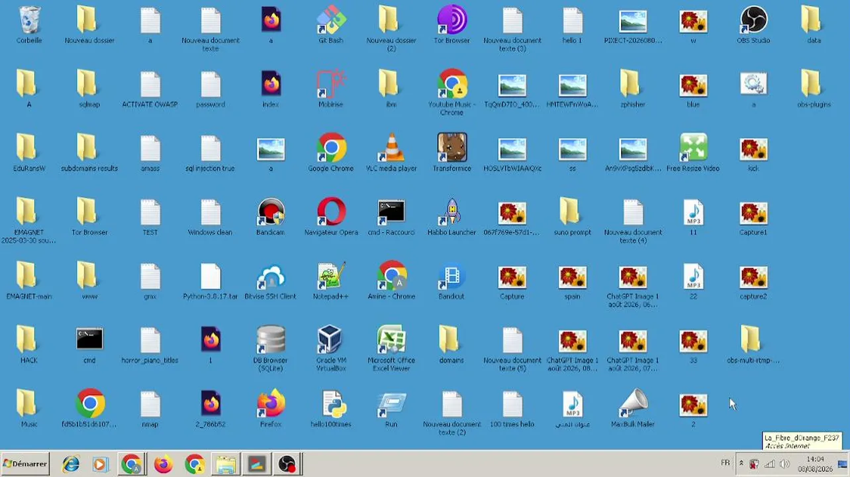Select the Bitvise SSH Client shortcut

tap(271, 282)
